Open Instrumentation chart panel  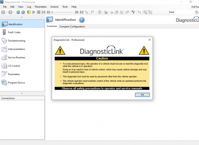16,49
